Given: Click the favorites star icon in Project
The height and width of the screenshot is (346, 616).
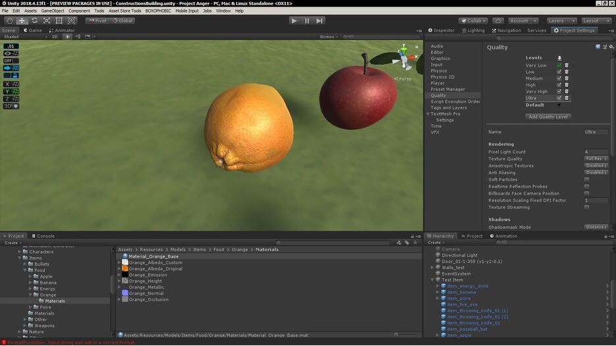Looking at the screenshot, I should (415, 243).
